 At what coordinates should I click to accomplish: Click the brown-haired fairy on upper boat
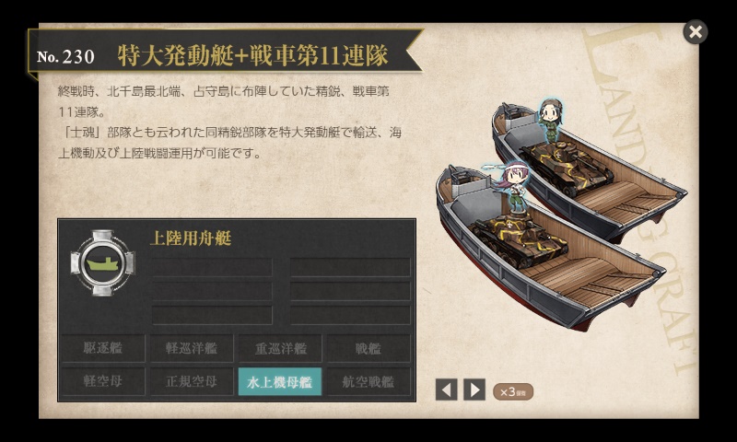click(x=550, y=121)
